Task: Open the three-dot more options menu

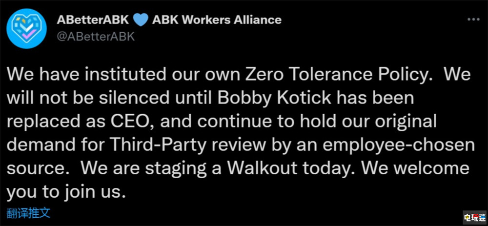Action: click(474, 20)
